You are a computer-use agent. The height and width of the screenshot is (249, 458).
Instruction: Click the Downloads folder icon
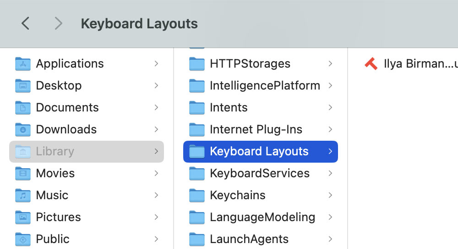click(23, 129)
